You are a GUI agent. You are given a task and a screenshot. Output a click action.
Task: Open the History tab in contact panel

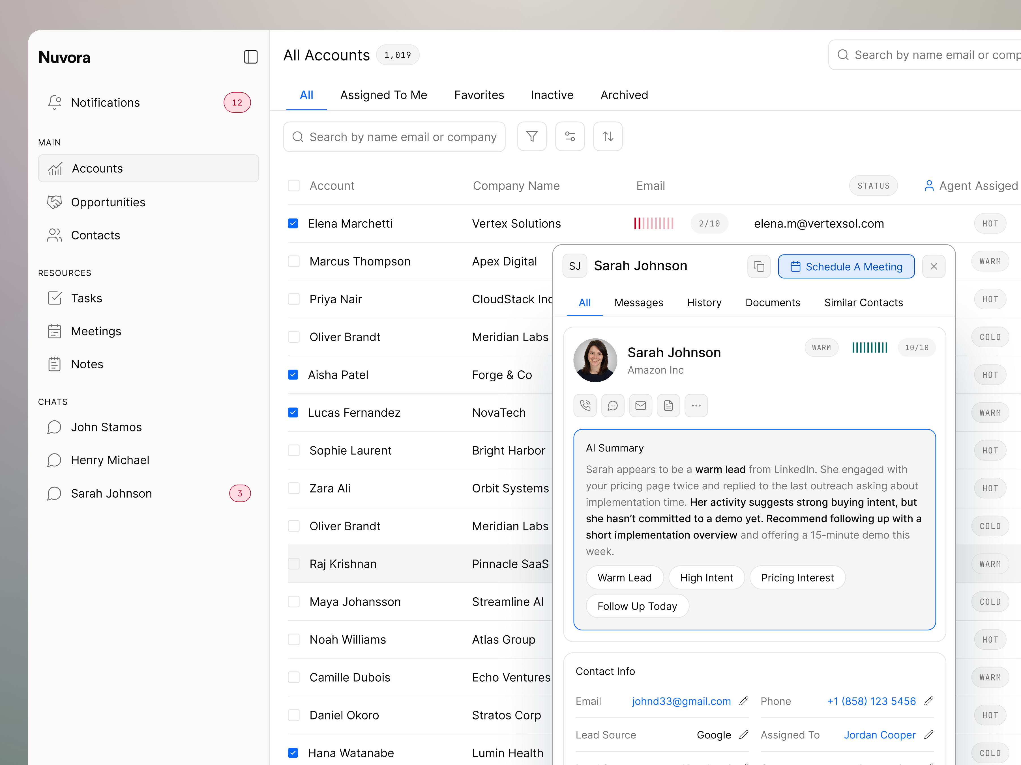point(704,302)
